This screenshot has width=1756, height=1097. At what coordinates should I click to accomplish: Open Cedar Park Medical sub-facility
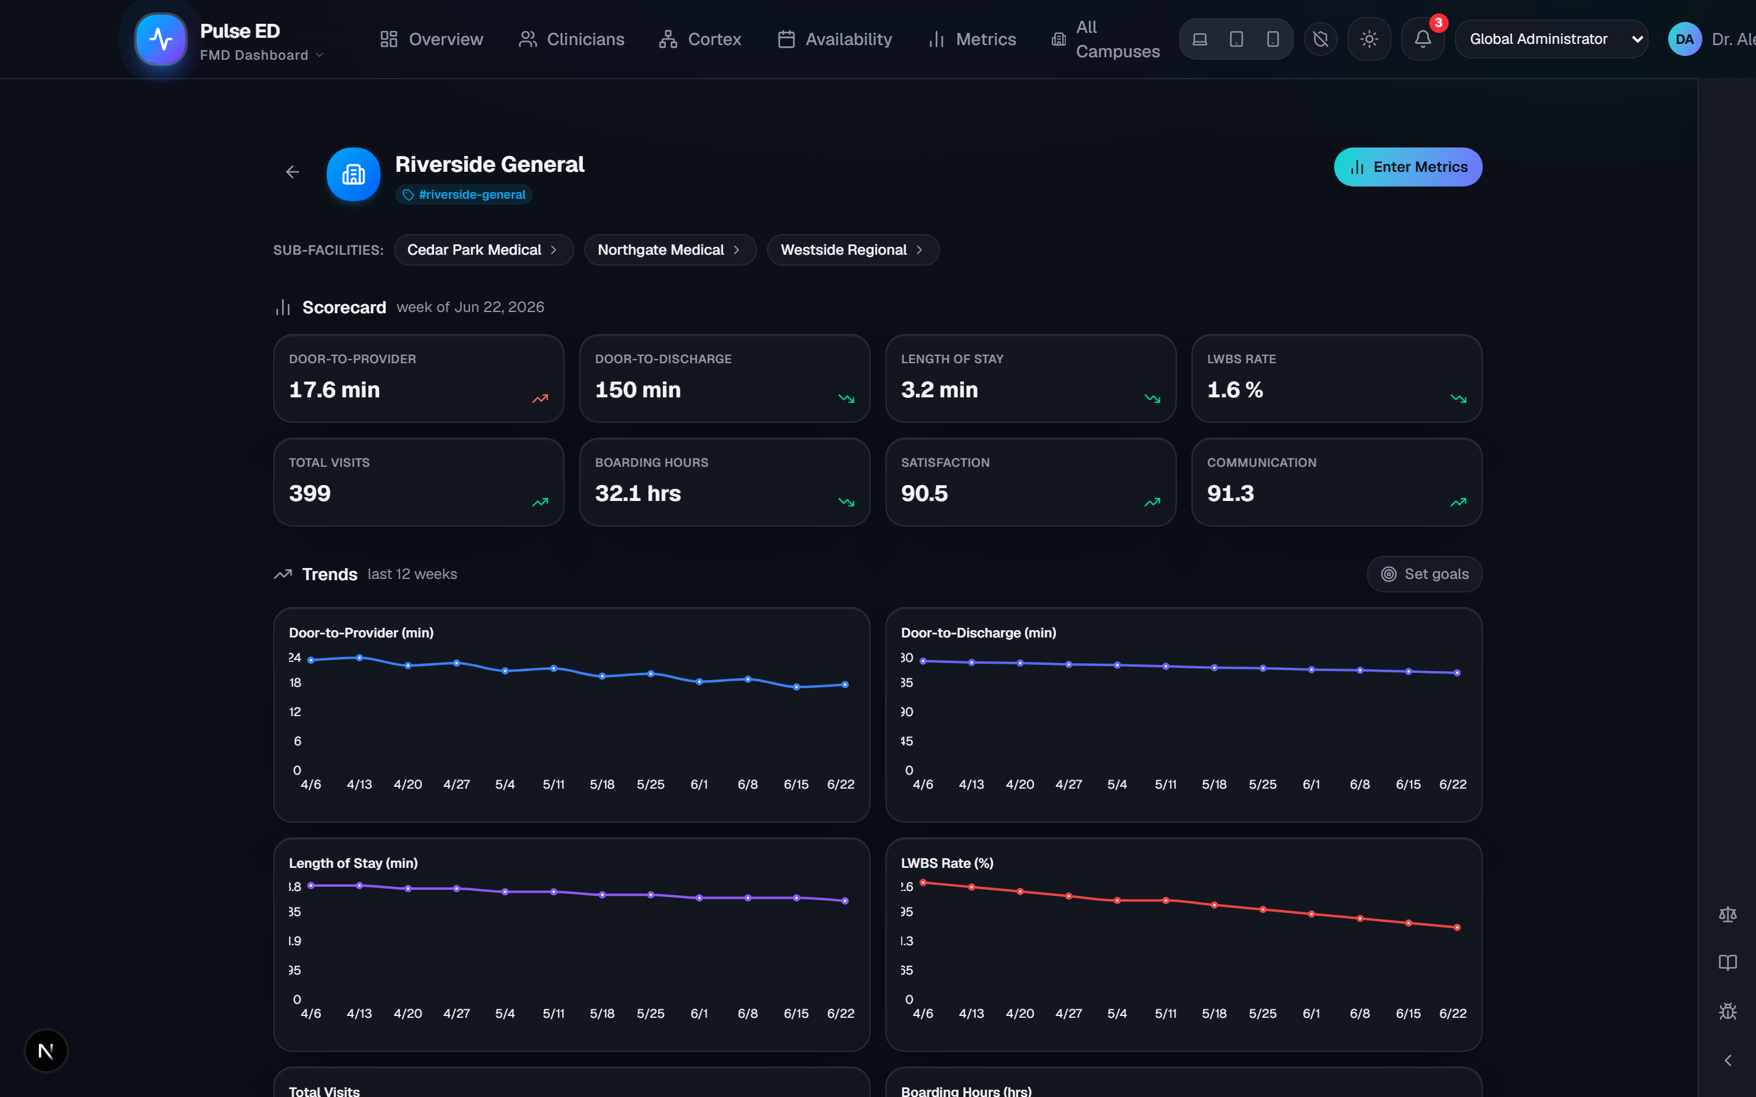pos(484,250)
